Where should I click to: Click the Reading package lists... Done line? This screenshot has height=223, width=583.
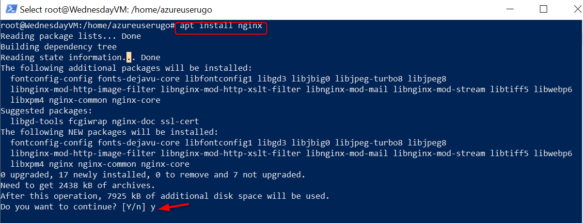[x=71, y=36]
